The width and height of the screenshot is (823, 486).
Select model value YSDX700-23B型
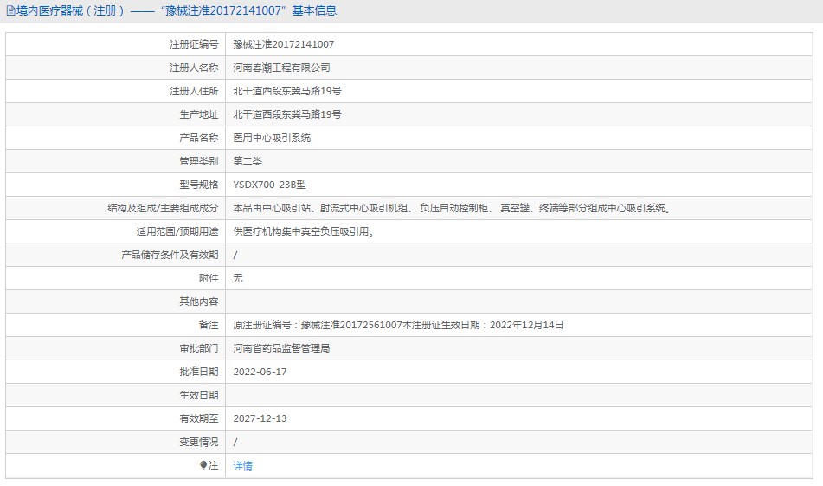[269, 185]
